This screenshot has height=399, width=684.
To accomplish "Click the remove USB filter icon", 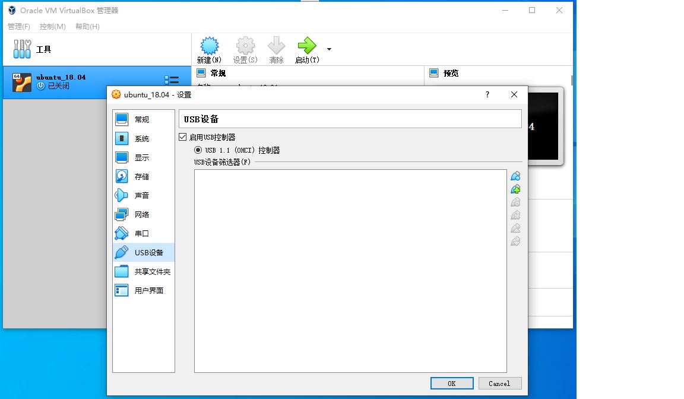I will (x=515, y=216).
